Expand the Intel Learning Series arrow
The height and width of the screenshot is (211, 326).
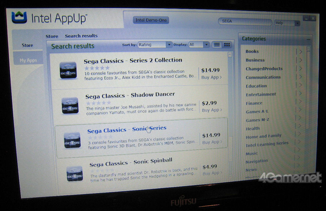point(299,142)
